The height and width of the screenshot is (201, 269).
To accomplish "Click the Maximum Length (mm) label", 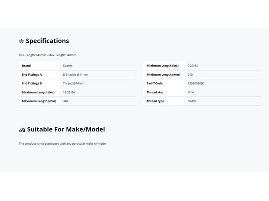I will 39,101.
